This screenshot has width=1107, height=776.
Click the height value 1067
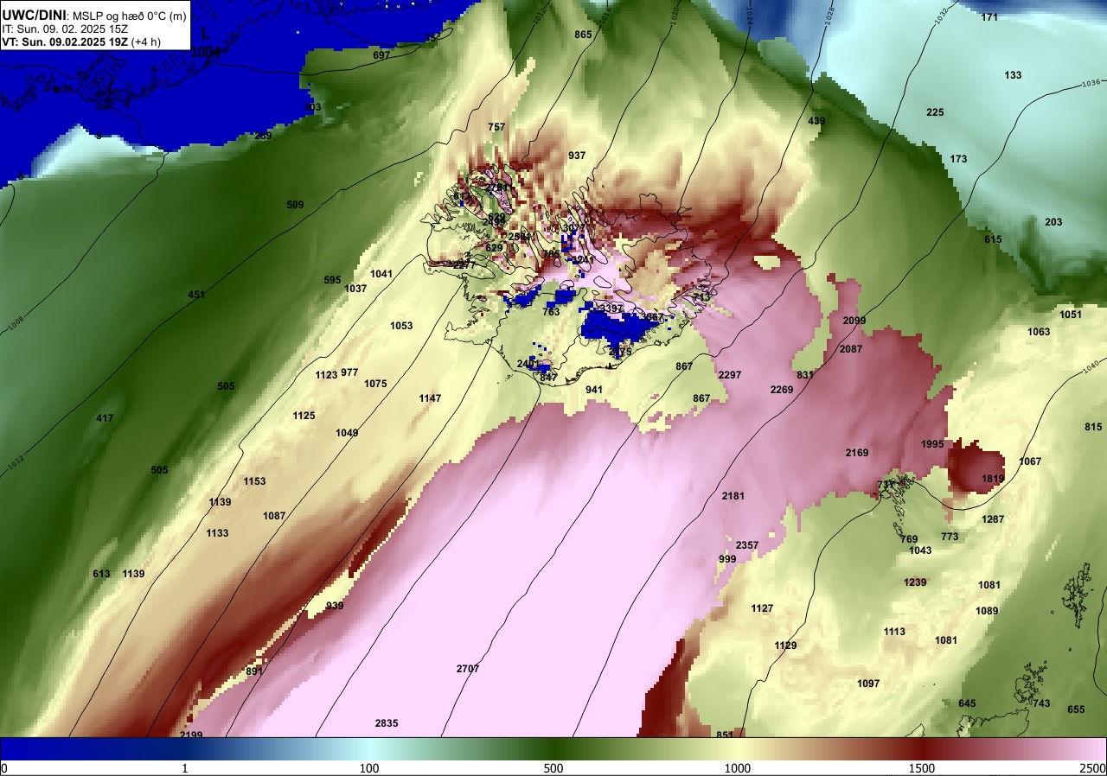tap(1030, 461)
